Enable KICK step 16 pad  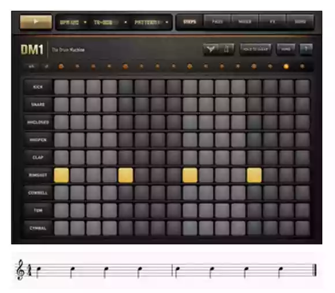pyautogui.click(x=303, y=87)
